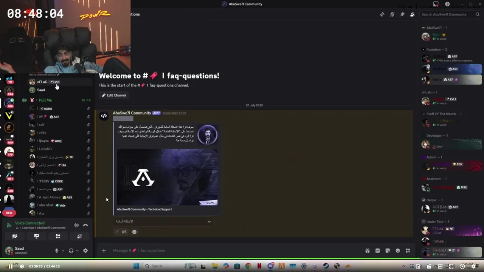
Task: Toggle Saad's microphone mute
Action: click(57, 250)
